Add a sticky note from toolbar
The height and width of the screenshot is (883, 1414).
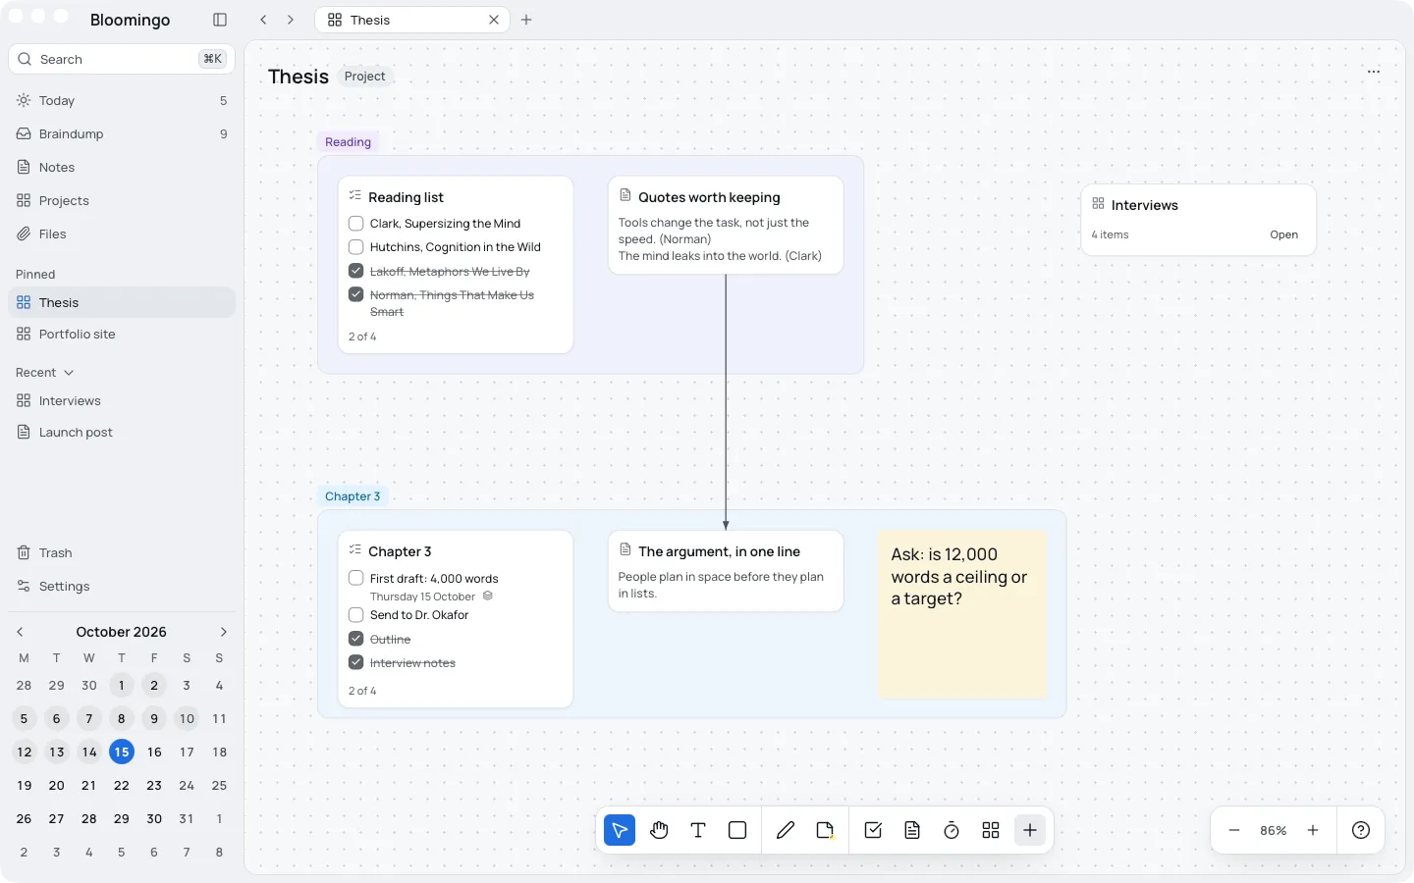[x=825, y=830]
